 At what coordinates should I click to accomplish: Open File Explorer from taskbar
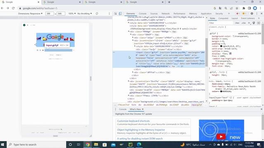(96, 144)
